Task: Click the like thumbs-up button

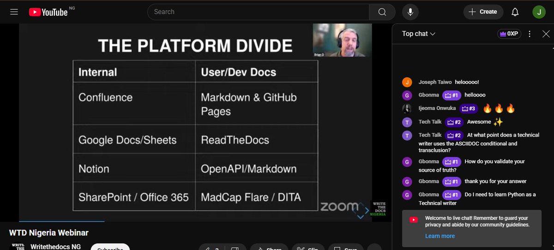Action: [x=211, y=247]
